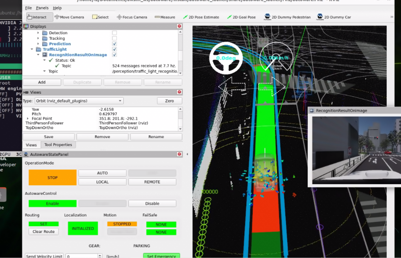Close the AutowareStatePanel
401x258 pixels.
[x=179, y=154]
